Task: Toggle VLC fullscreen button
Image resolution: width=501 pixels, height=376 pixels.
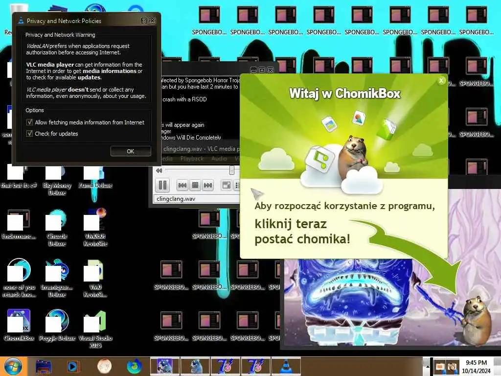Action: point(227,185)
